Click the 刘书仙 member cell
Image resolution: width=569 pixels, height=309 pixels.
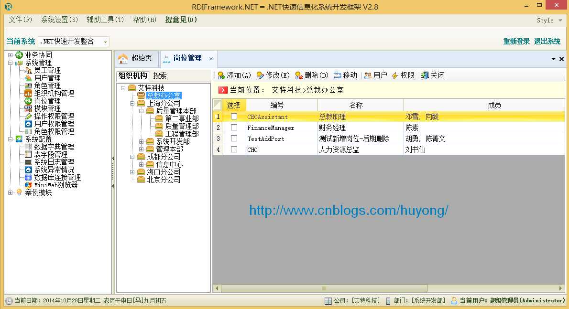pyautogui.click(x=484, y=149)
